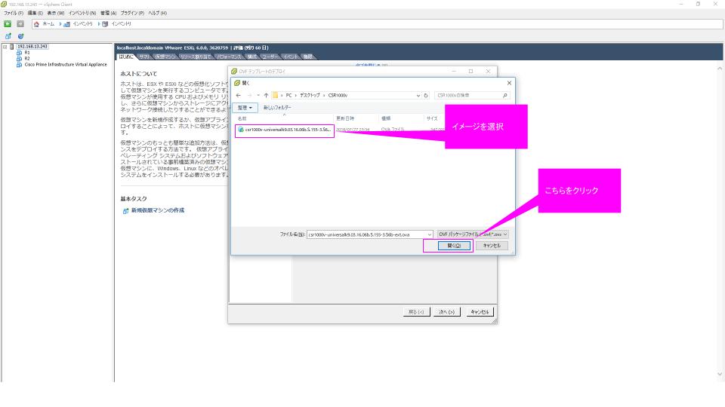The image size is (725, 407).
Task: Click the folder icon in the path bar
Action: (275, 96)
